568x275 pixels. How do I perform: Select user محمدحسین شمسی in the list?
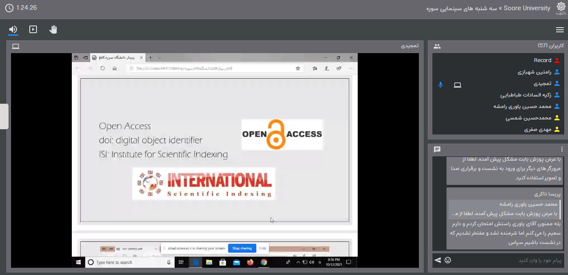[x=498, y=118]
